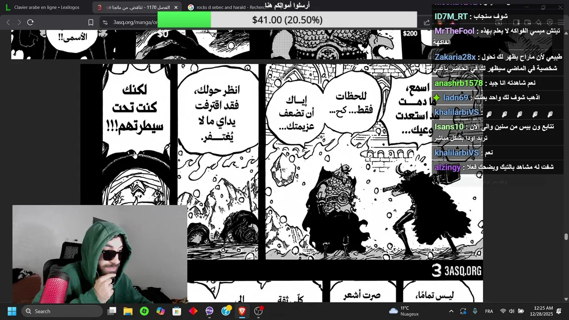The height and width of the screenshot is (320, 569).
Task: Launch File Explorer from the taskbar
Action: click(128, 311)
